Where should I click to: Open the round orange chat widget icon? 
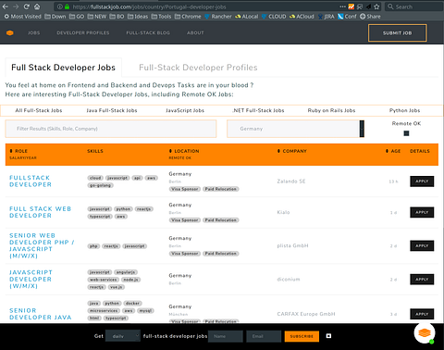(425, 333)
